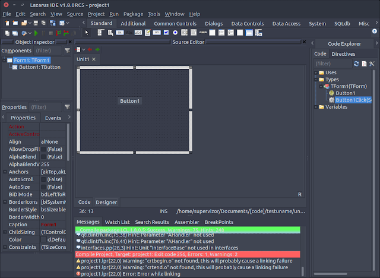Open the build mode gear dropdown arrow

click(30, 33)
